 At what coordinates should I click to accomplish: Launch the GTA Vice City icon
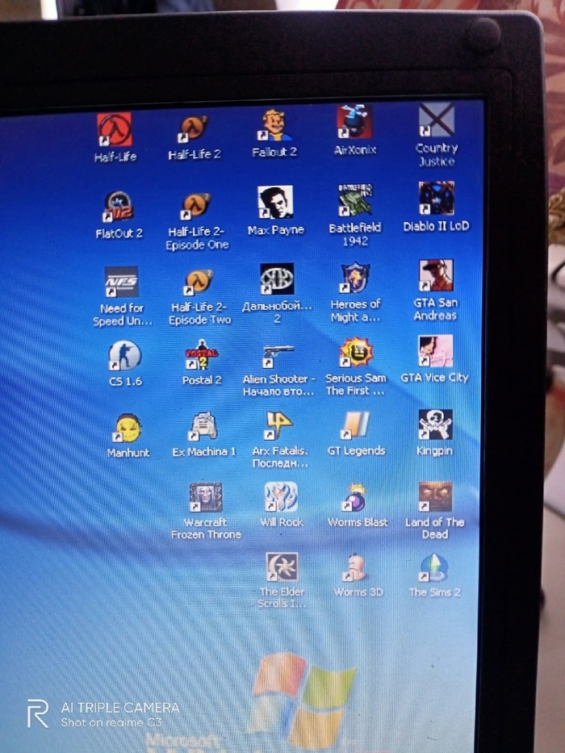[435, 350]
